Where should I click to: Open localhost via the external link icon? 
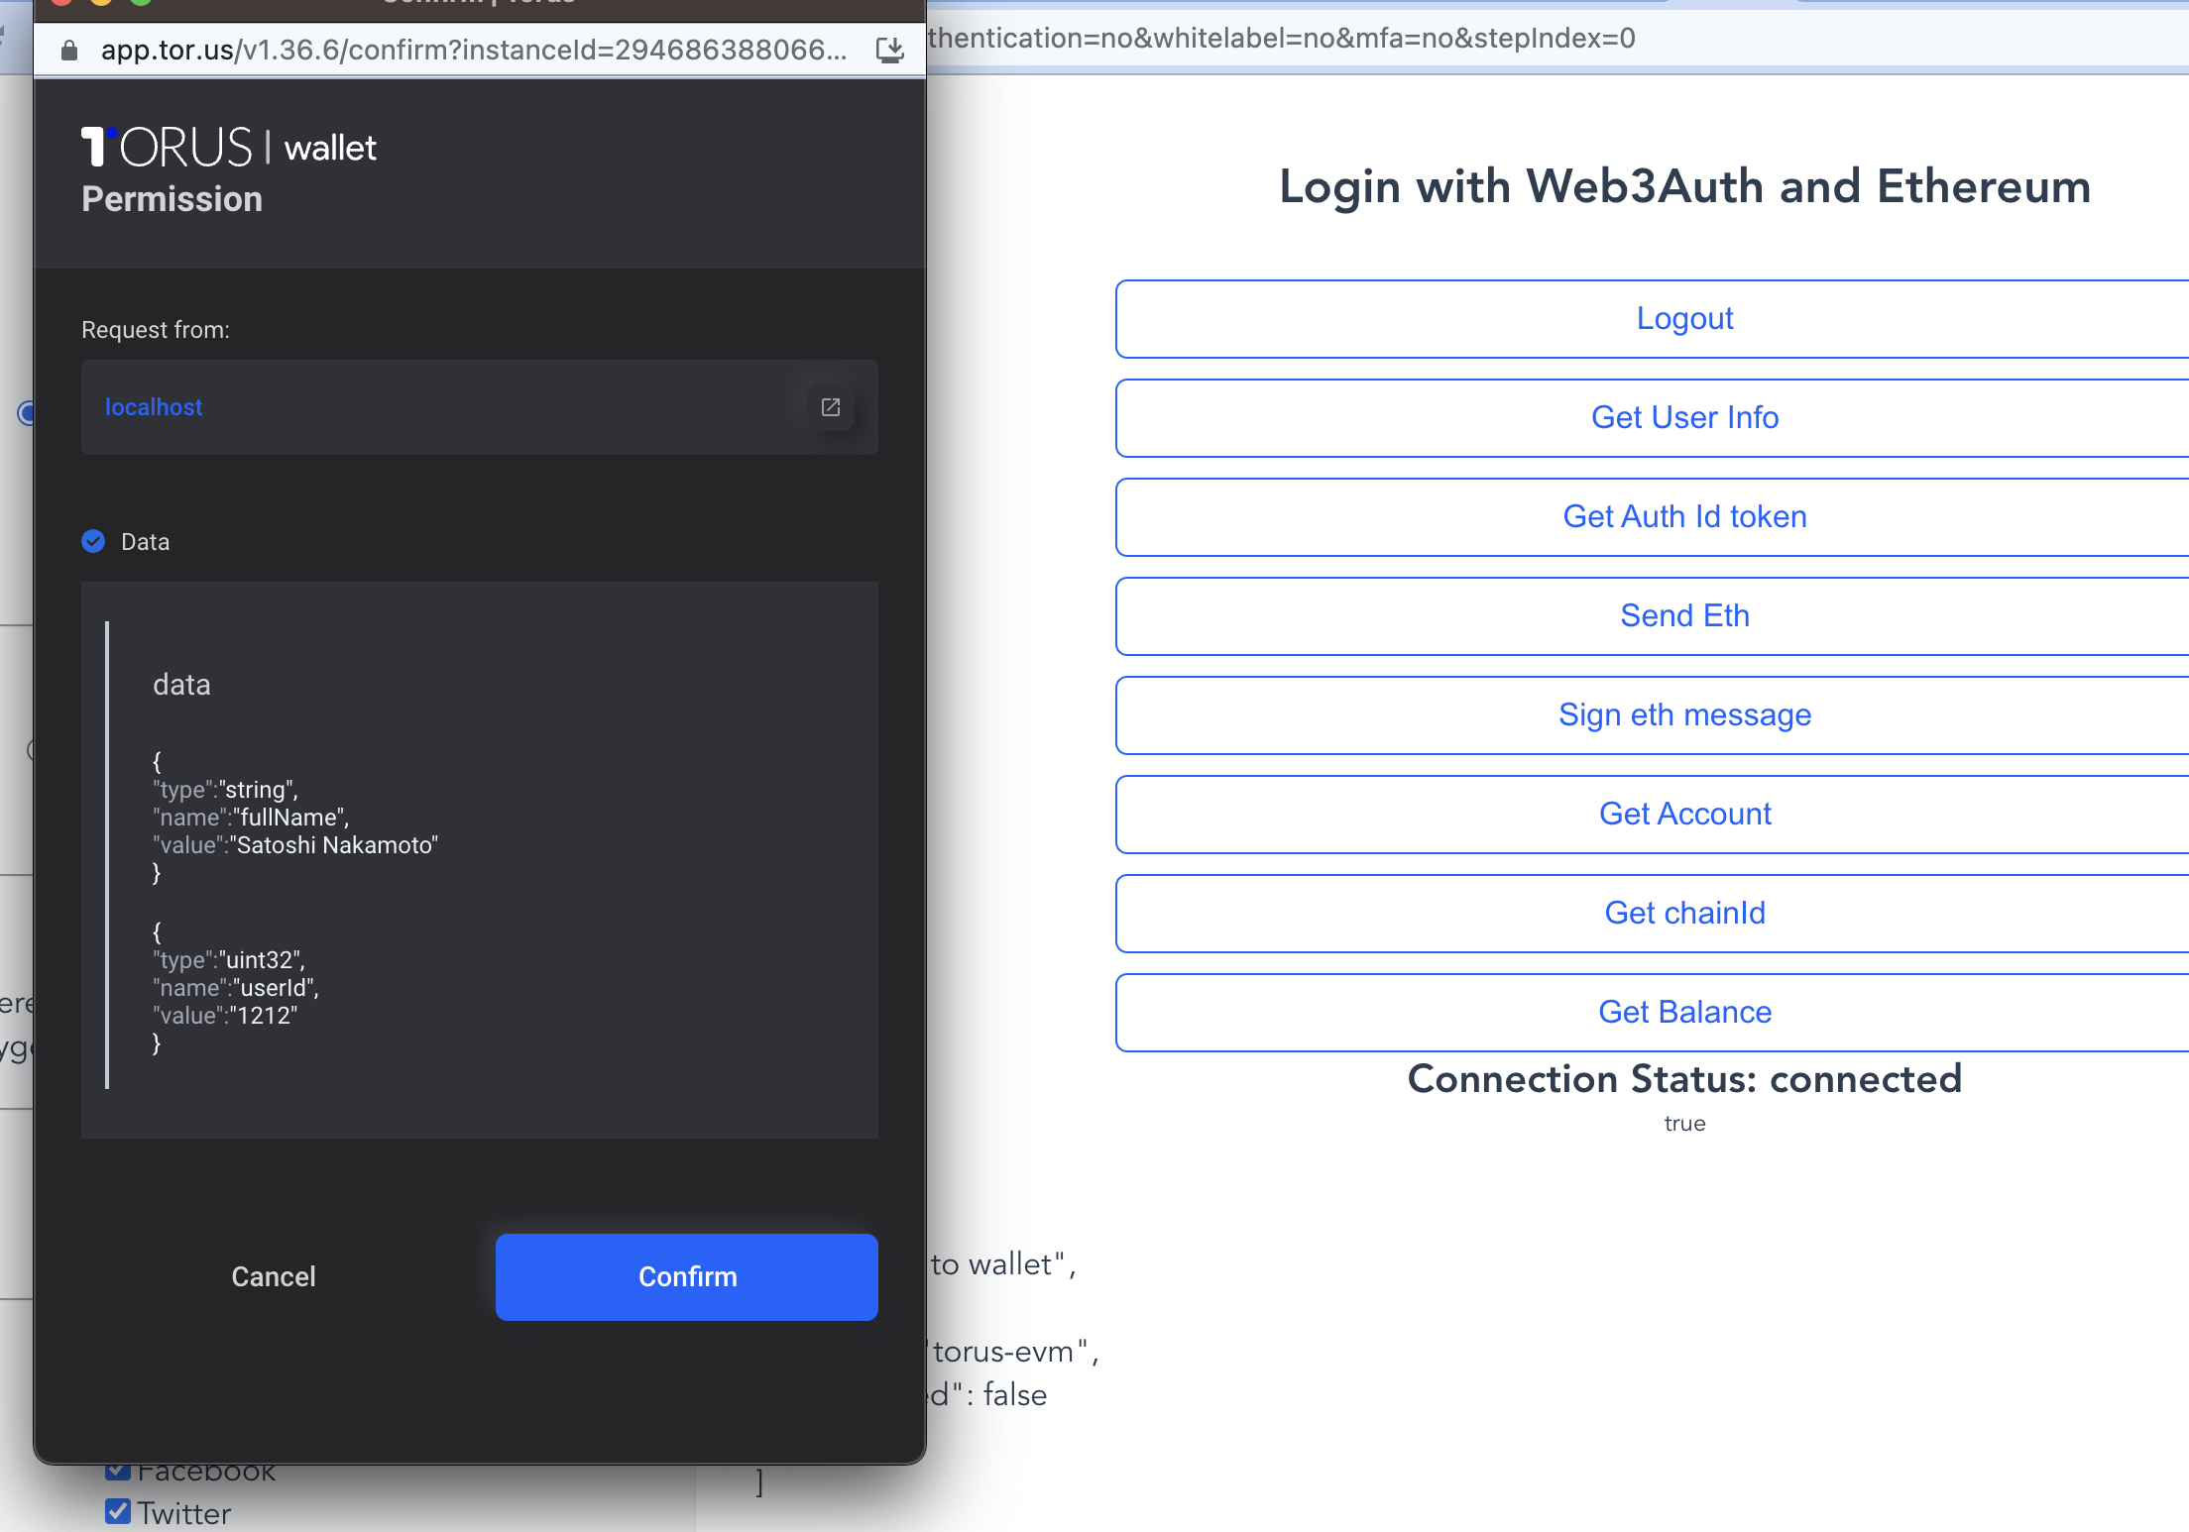coord(831,407)
